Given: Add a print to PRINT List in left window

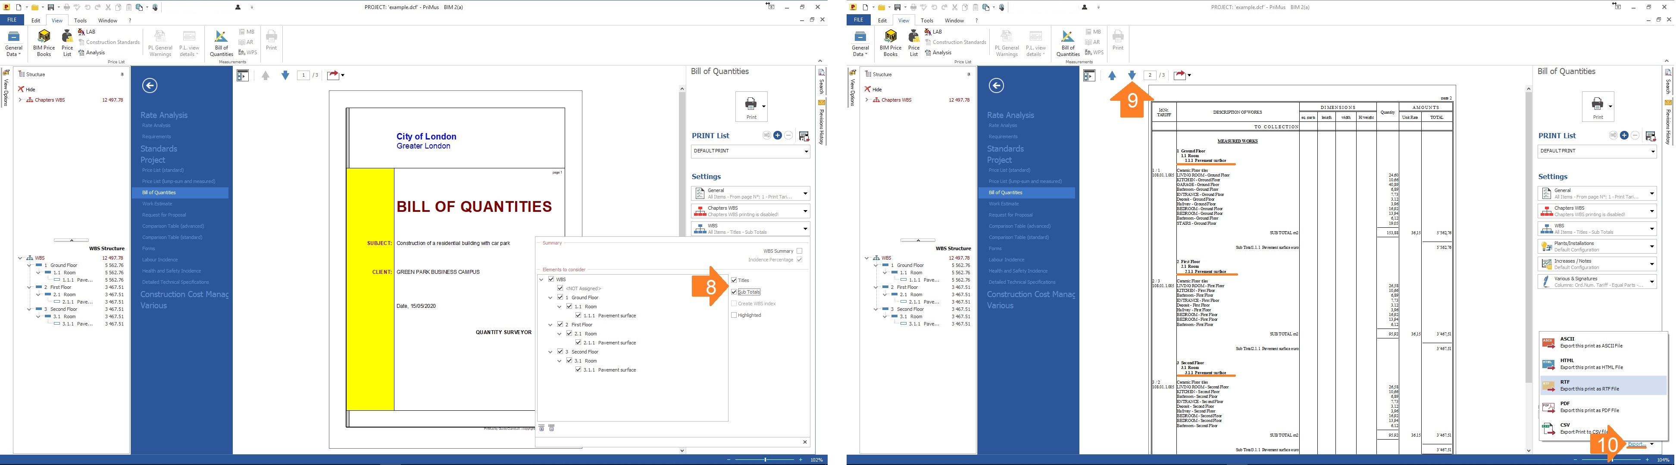Looking at the screenshot, I should point(778,135).
